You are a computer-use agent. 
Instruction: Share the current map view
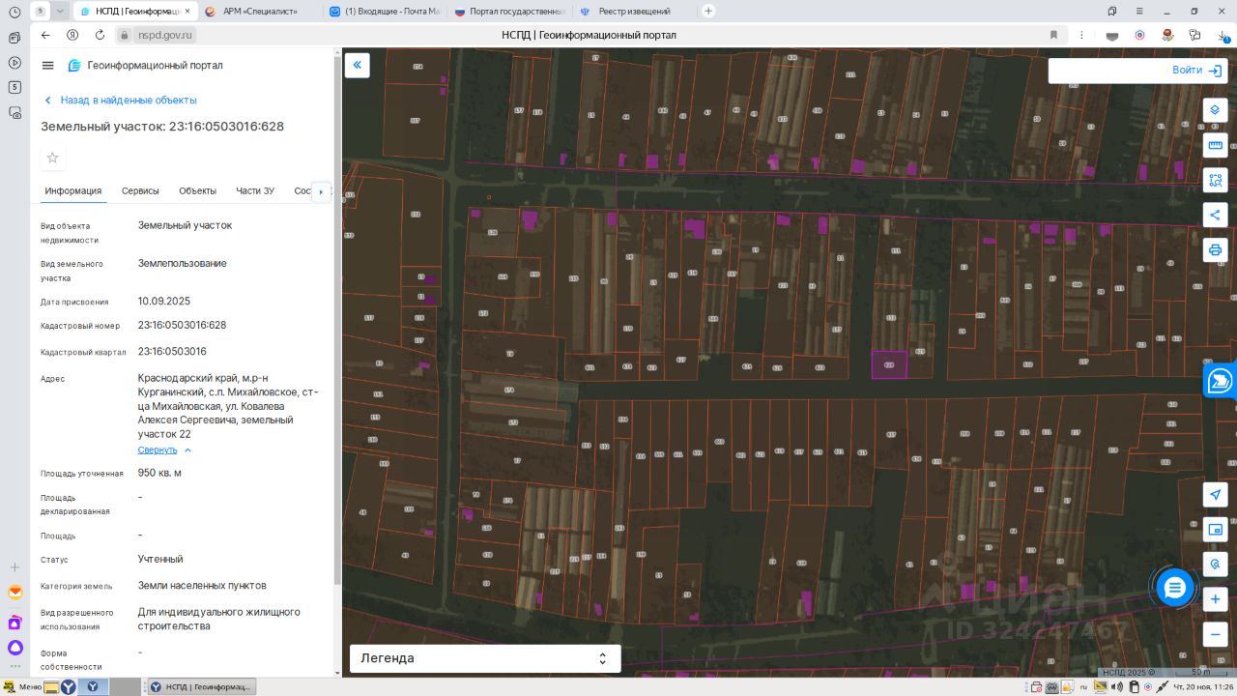[1215, 215]
